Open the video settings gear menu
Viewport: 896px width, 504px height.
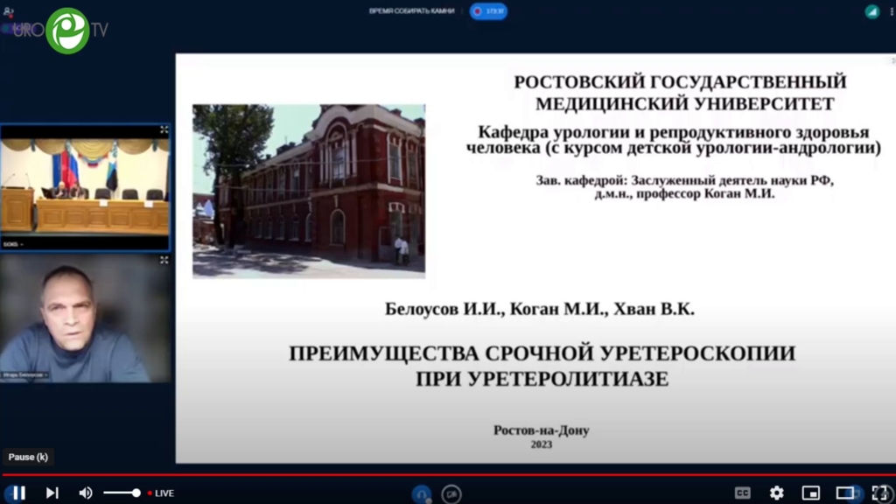coord(776,493)
